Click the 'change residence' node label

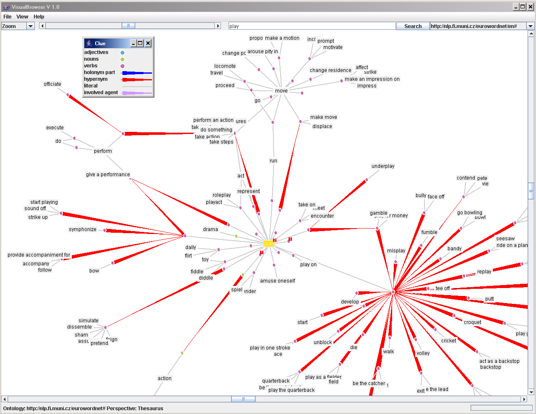click(331, 70)
